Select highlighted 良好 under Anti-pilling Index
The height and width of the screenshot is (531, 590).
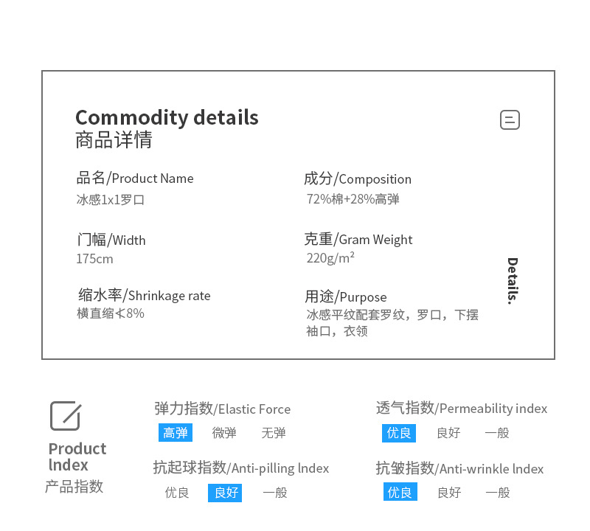click(226, 493)
